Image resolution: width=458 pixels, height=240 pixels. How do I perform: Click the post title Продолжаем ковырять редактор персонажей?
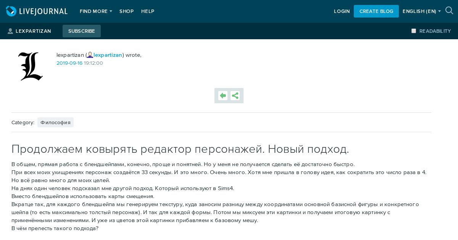point(180,149)
